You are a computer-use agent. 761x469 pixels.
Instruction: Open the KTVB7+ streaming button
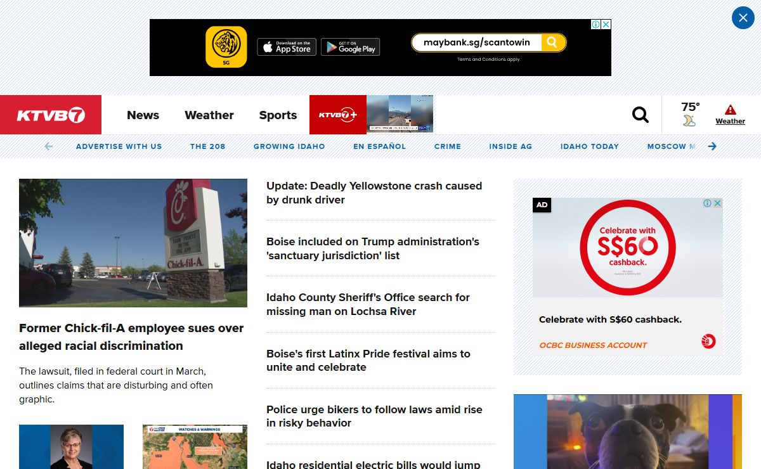(338, 115)
